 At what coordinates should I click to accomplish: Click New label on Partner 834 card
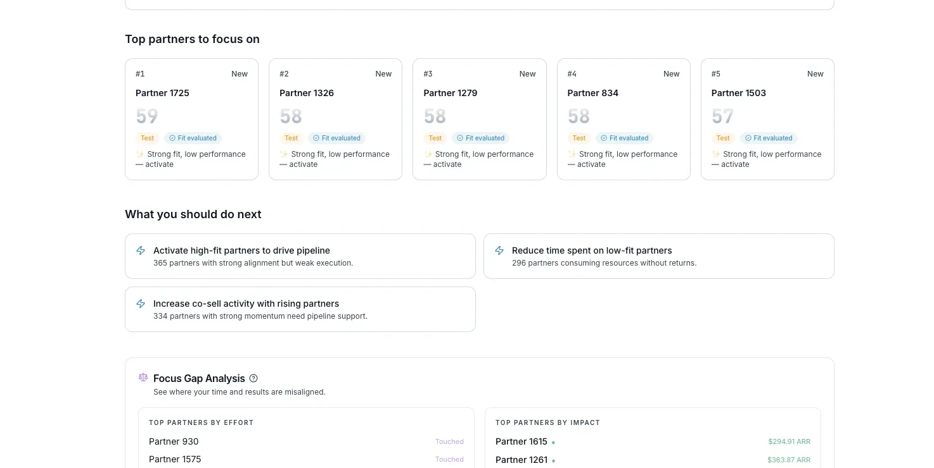(x=672, y=74)
